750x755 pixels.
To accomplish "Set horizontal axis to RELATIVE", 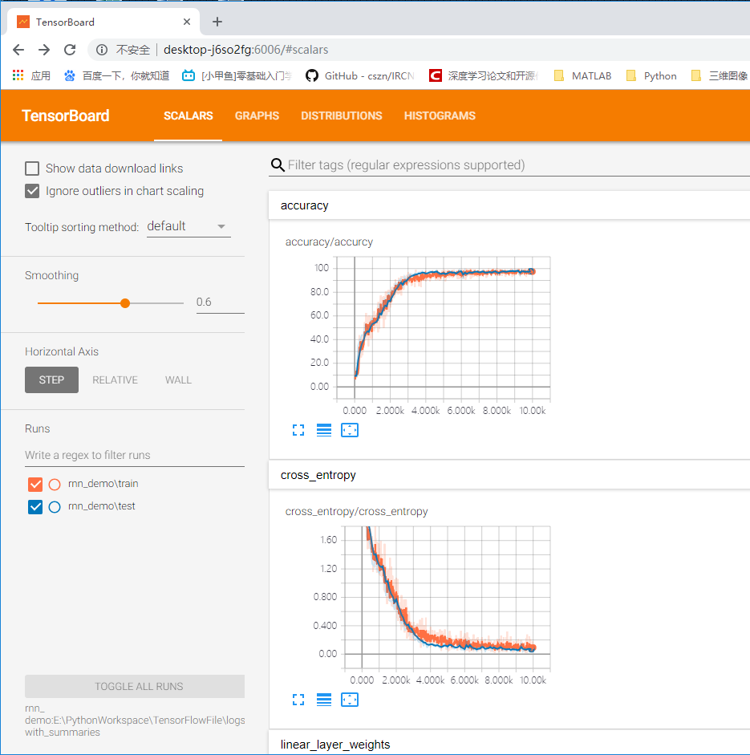I will (x=115, y=380).
